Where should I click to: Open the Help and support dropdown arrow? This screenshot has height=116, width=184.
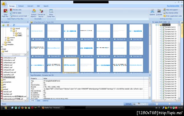(179, 10)
